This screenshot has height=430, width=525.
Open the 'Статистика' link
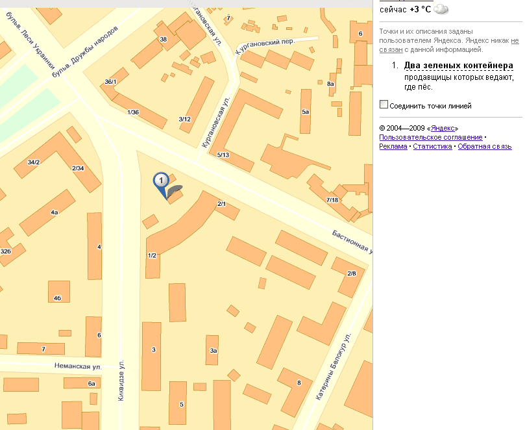coord(432,146)
